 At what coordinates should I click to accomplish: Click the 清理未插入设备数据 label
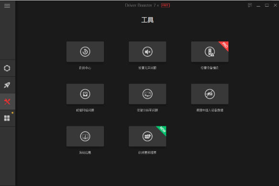[x=210, y=110]
